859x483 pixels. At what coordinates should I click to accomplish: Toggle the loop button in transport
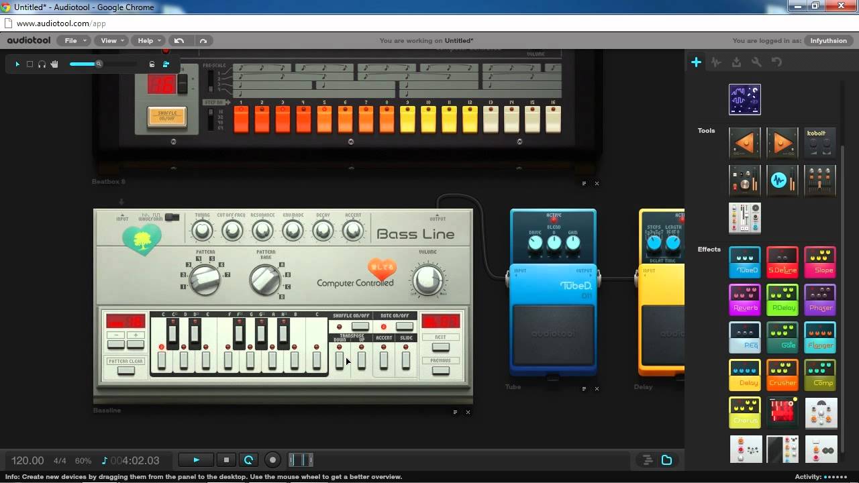point(248,460)
